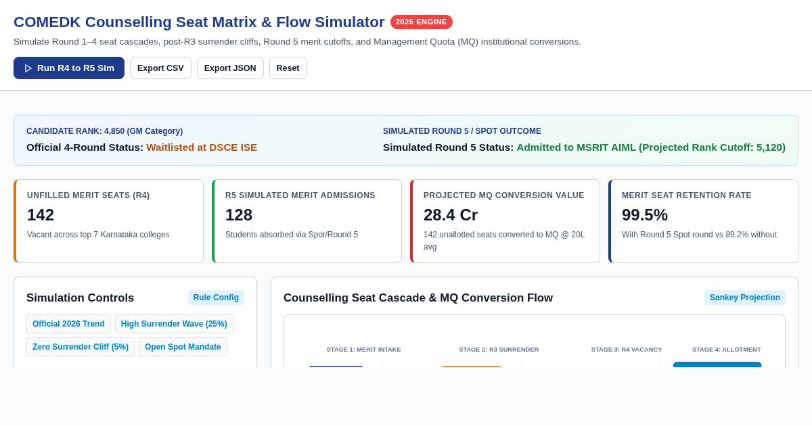This screenshot has width=812, height=426.
Task: Click the COMEDK Counselling Seat Matrix title
Action: tap(199, 22)
